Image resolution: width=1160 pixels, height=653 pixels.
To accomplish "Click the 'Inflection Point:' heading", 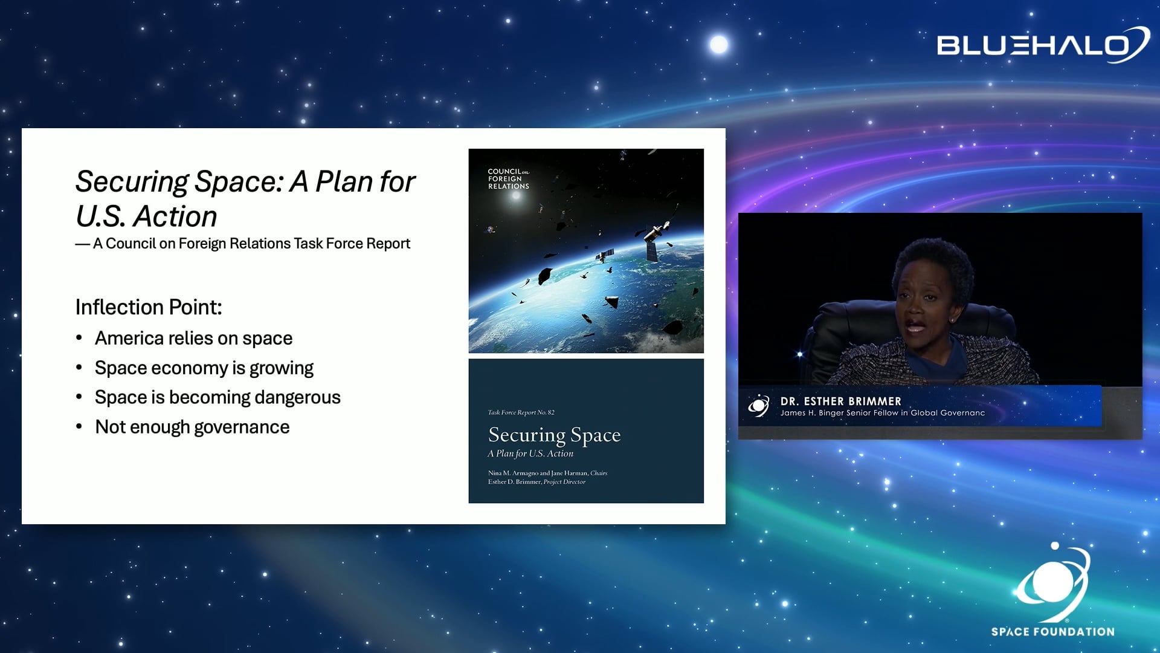I will 149,307.
